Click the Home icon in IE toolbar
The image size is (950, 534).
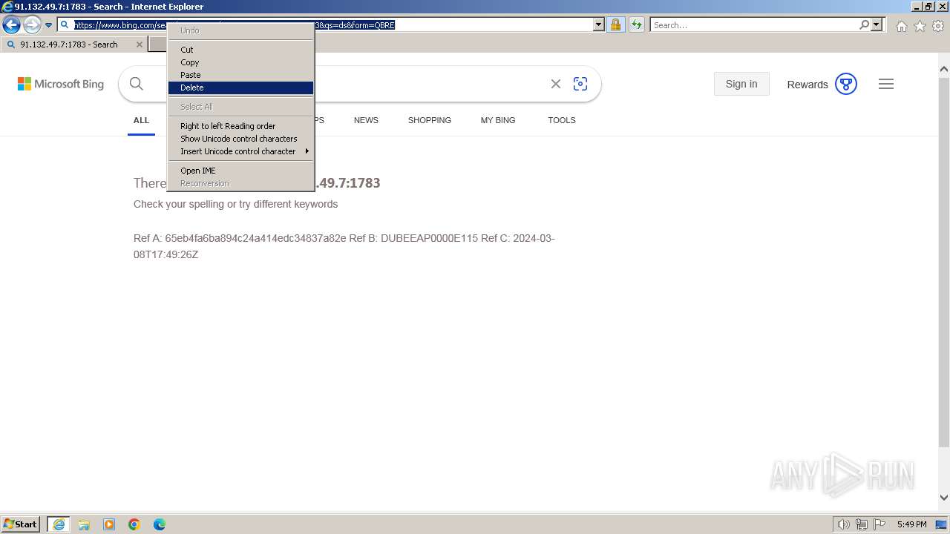coord(901,26)
